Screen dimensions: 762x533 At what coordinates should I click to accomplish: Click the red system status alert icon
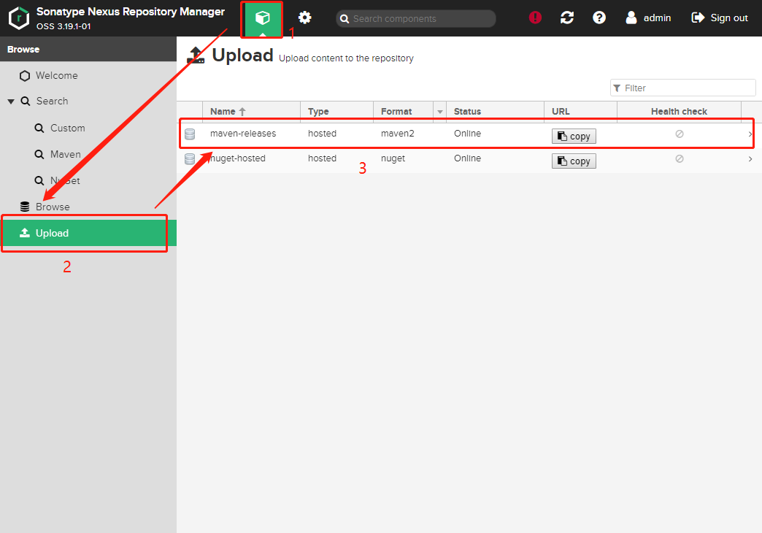pyautogui.click(x=535, y=18)
